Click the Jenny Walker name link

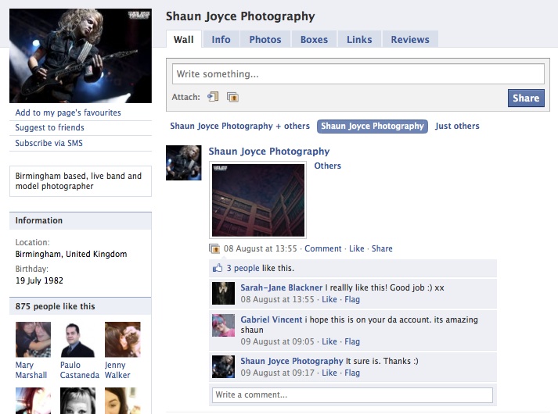click(117, 370)
